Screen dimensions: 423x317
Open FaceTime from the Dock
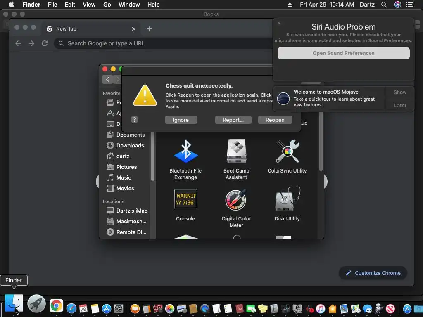click(251, 309)
